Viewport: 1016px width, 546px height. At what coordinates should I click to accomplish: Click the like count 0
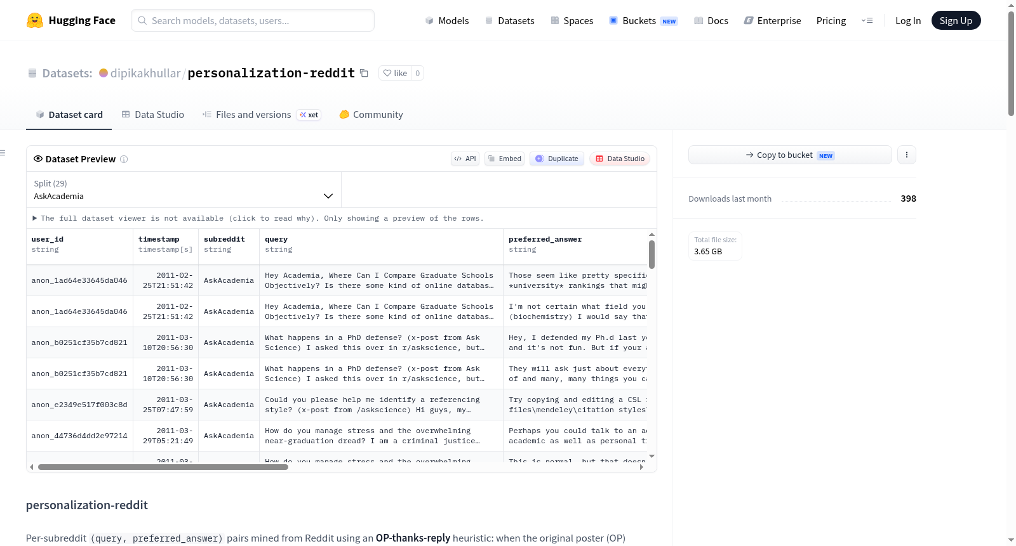coord(417,73)
